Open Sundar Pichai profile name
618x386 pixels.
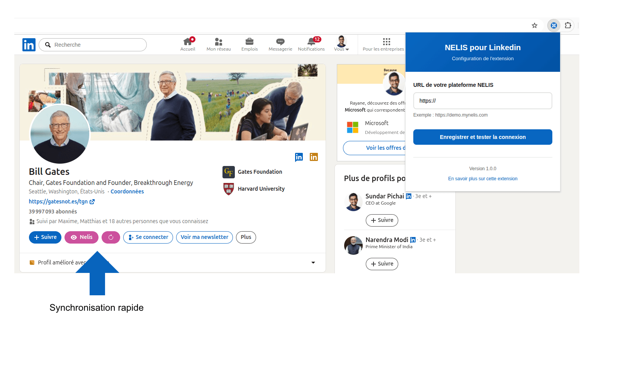click(385, 196)
